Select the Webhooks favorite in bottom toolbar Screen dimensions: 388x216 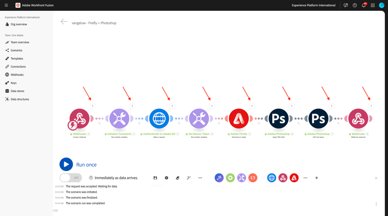[x=283, y=178]
